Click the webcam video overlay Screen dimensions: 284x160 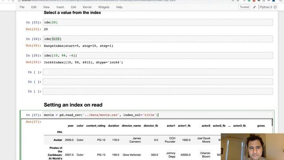click(x=252, y=147)
